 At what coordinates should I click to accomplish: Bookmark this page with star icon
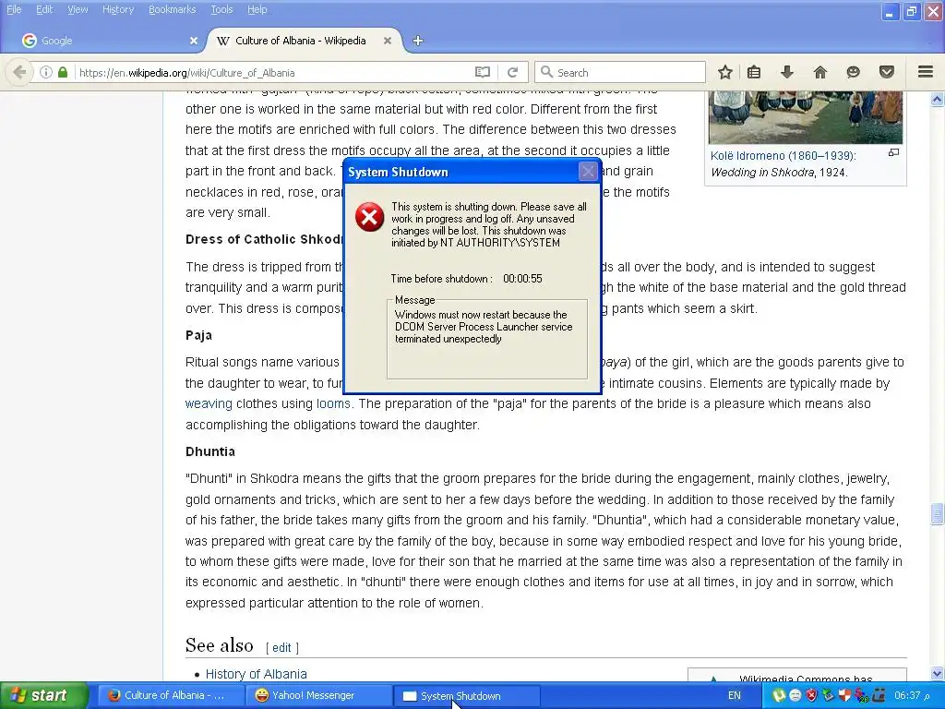(725, 72)
